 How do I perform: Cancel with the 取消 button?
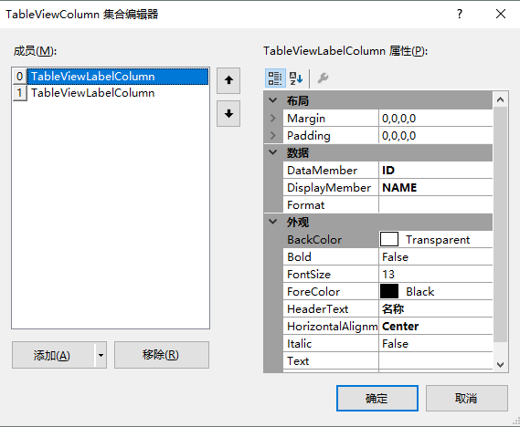tap(467, 398)
